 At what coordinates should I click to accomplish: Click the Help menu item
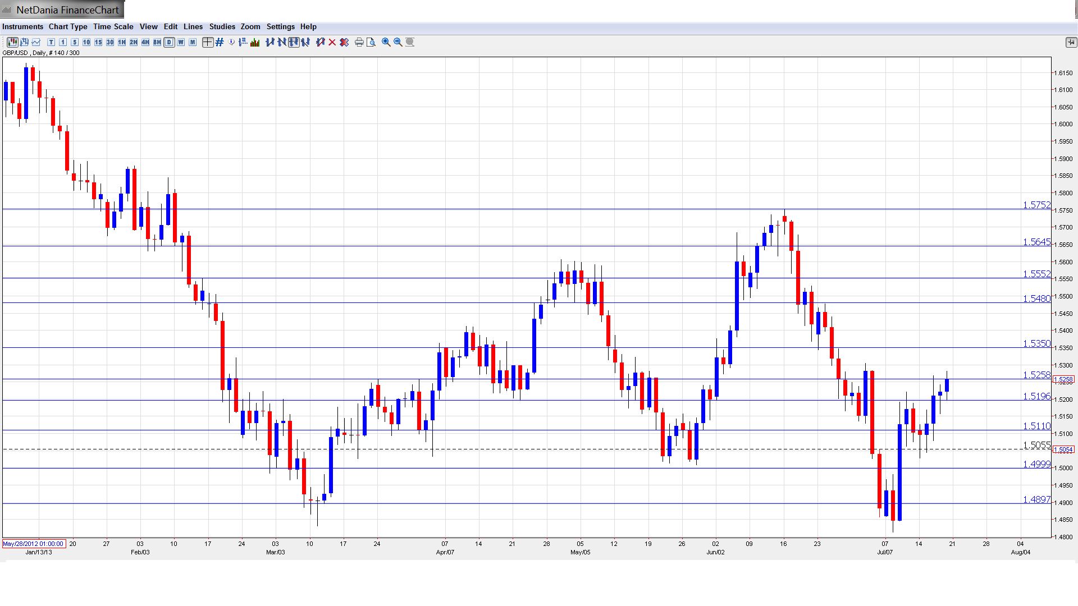click(x=308, y=26)
